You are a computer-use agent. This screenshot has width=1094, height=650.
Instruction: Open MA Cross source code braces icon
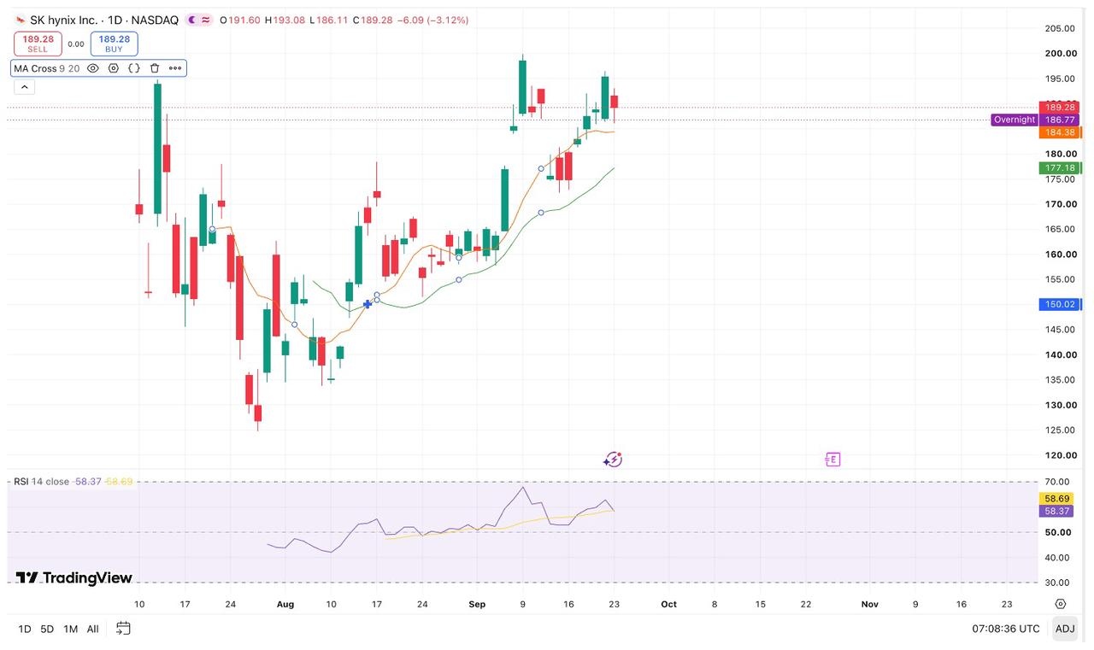click(x=134, y=68)
